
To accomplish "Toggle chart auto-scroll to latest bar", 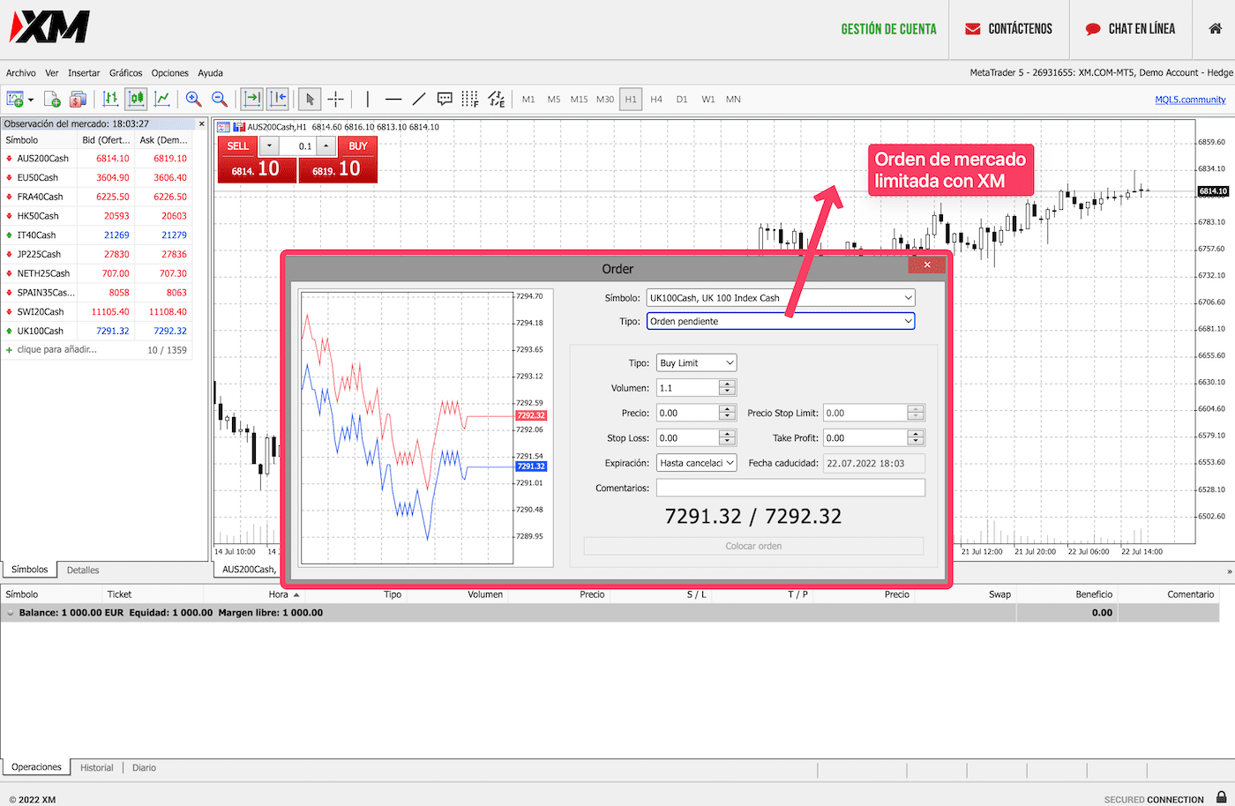I will pos(252,99).
